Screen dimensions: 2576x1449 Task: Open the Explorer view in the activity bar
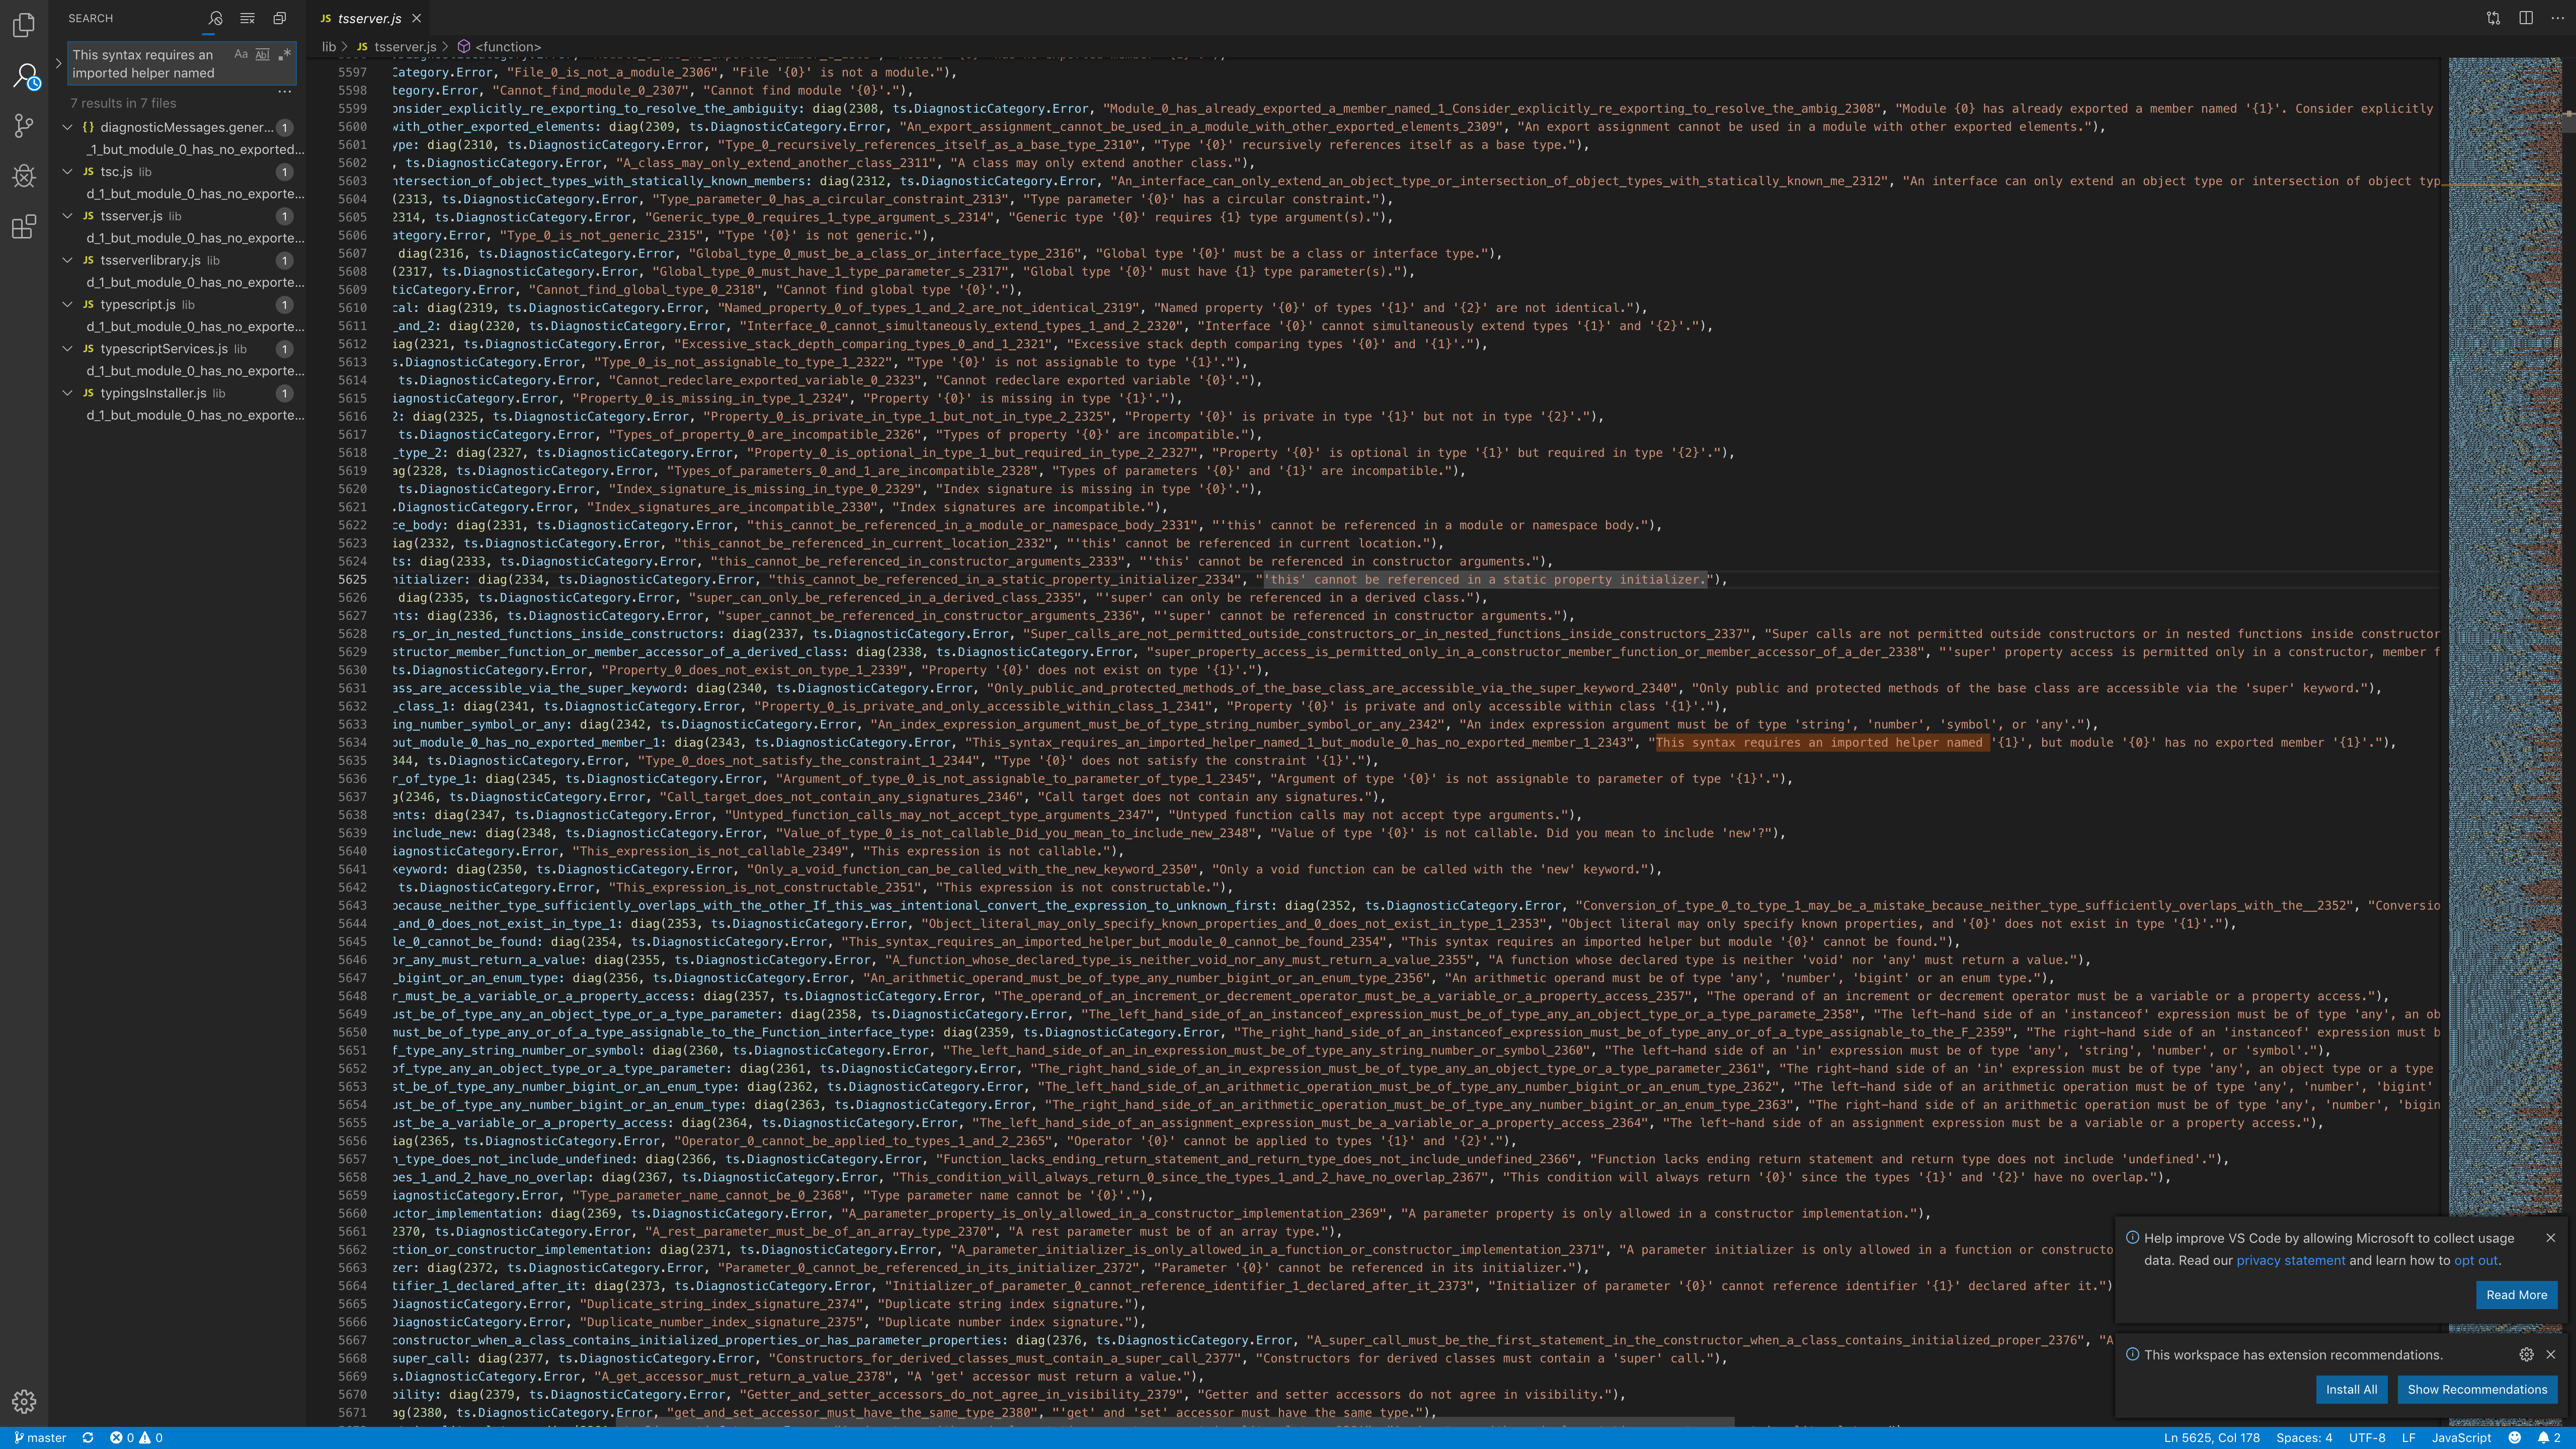(x=23, y=25)
